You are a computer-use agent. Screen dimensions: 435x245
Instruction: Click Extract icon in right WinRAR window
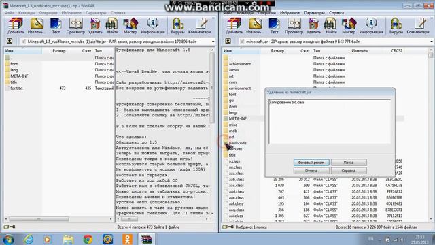pos(255,26)
